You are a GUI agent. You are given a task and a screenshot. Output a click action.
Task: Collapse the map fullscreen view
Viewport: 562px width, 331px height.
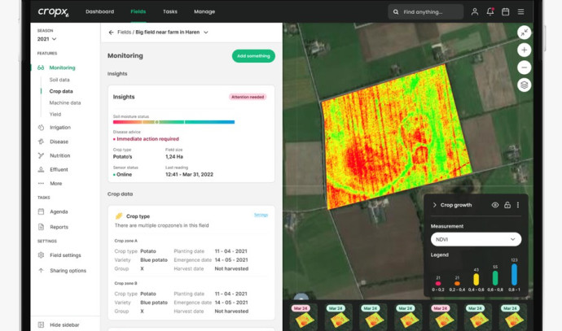coord(524,33)
